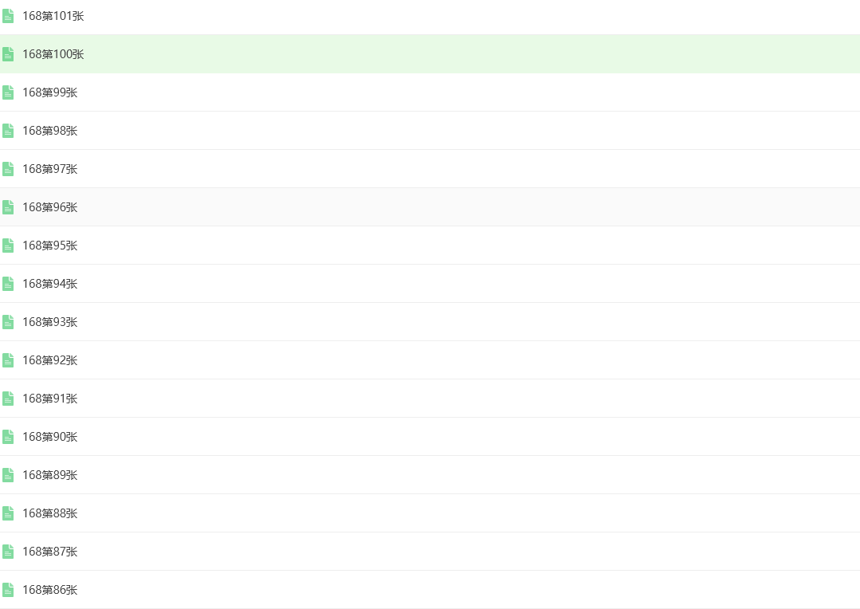Click the file icon for 168第93张
Image resolution: width=860 pixels, height=609 pixels.
click(8, 322)
